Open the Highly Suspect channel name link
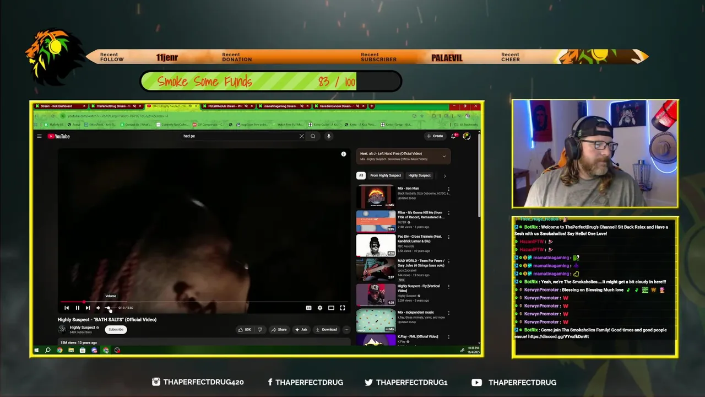 83,328
